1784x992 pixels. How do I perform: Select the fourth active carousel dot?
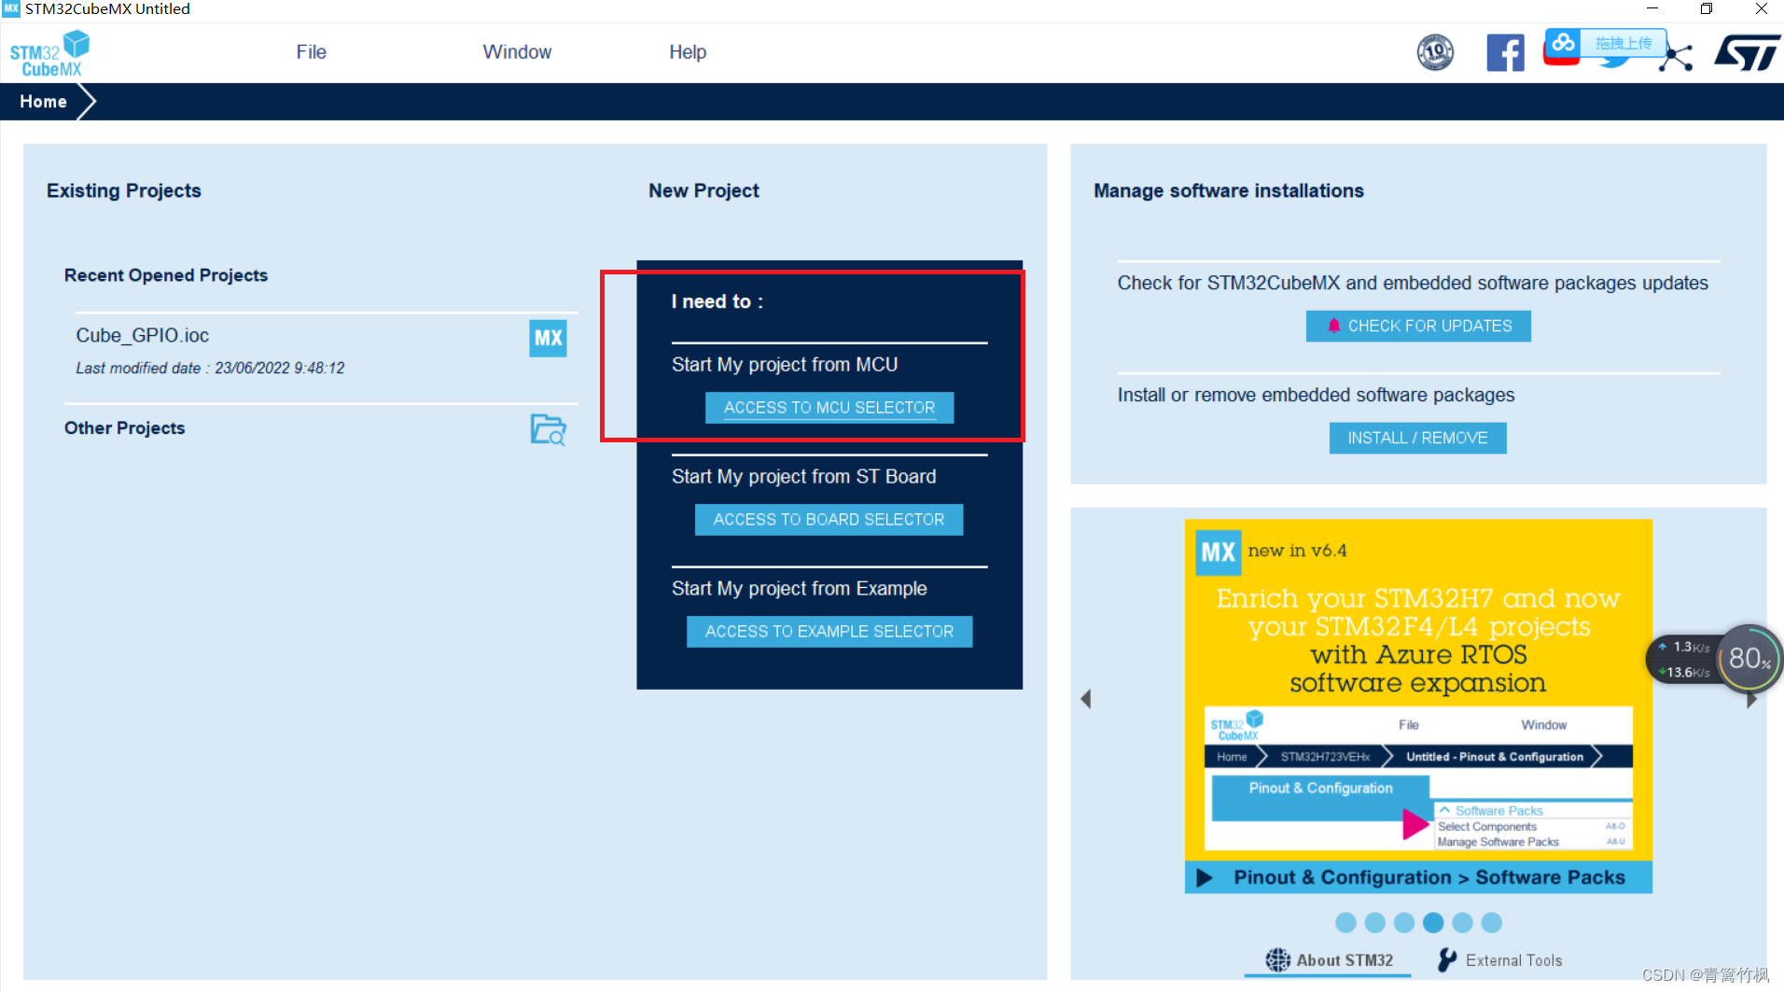(1433, 923)
